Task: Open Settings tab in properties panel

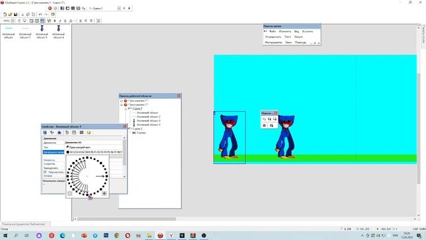Action: point(45,133)
